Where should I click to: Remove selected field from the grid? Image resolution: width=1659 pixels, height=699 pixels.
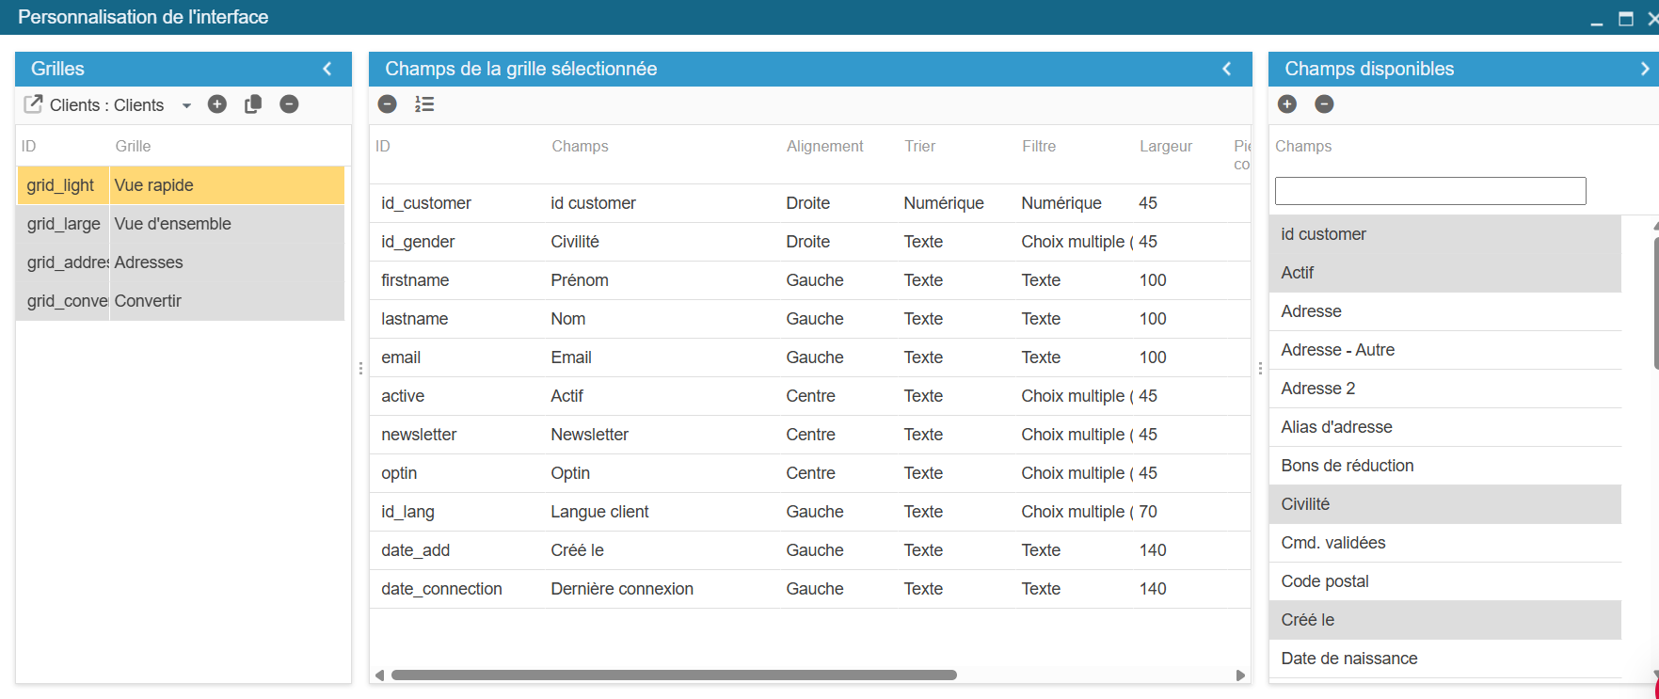tap(388, 104)
